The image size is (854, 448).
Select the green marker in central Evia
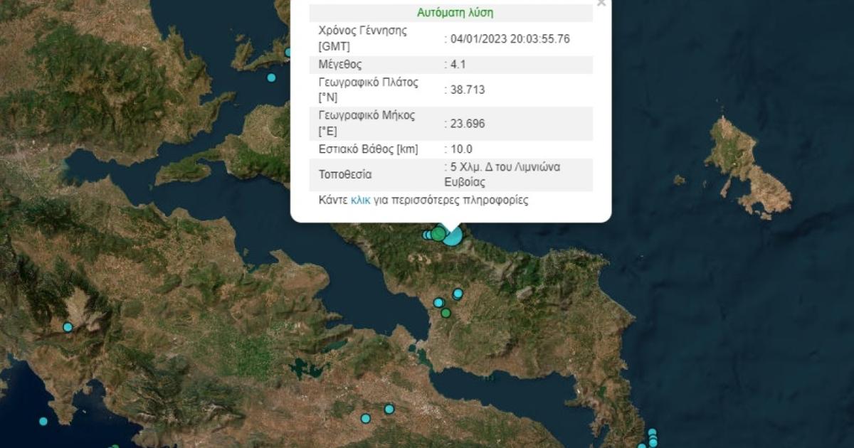pos(446,313)
